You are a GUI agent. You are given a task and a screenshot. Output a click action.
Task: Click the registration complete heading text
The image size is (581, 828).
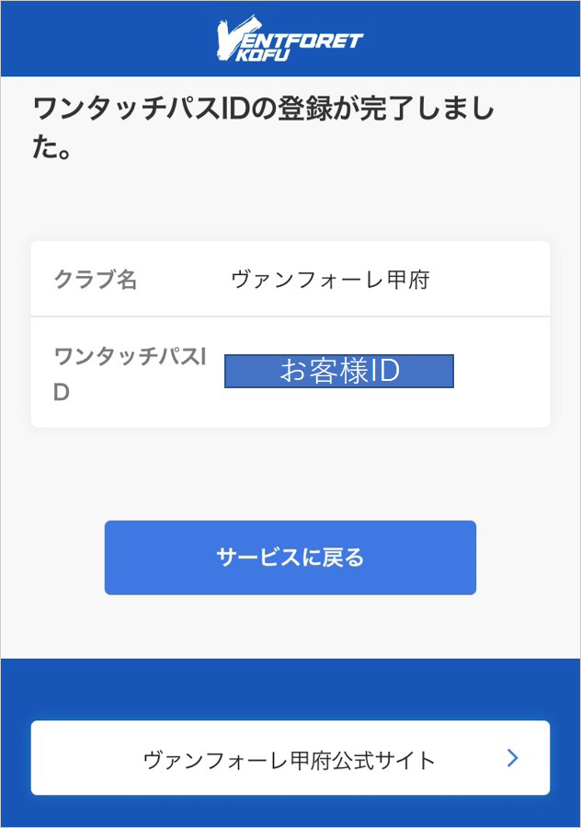coord(263,128)
